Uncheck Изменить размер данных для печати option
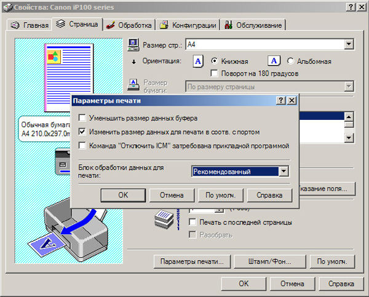This screenshot has height=297, width=369. 82,132
